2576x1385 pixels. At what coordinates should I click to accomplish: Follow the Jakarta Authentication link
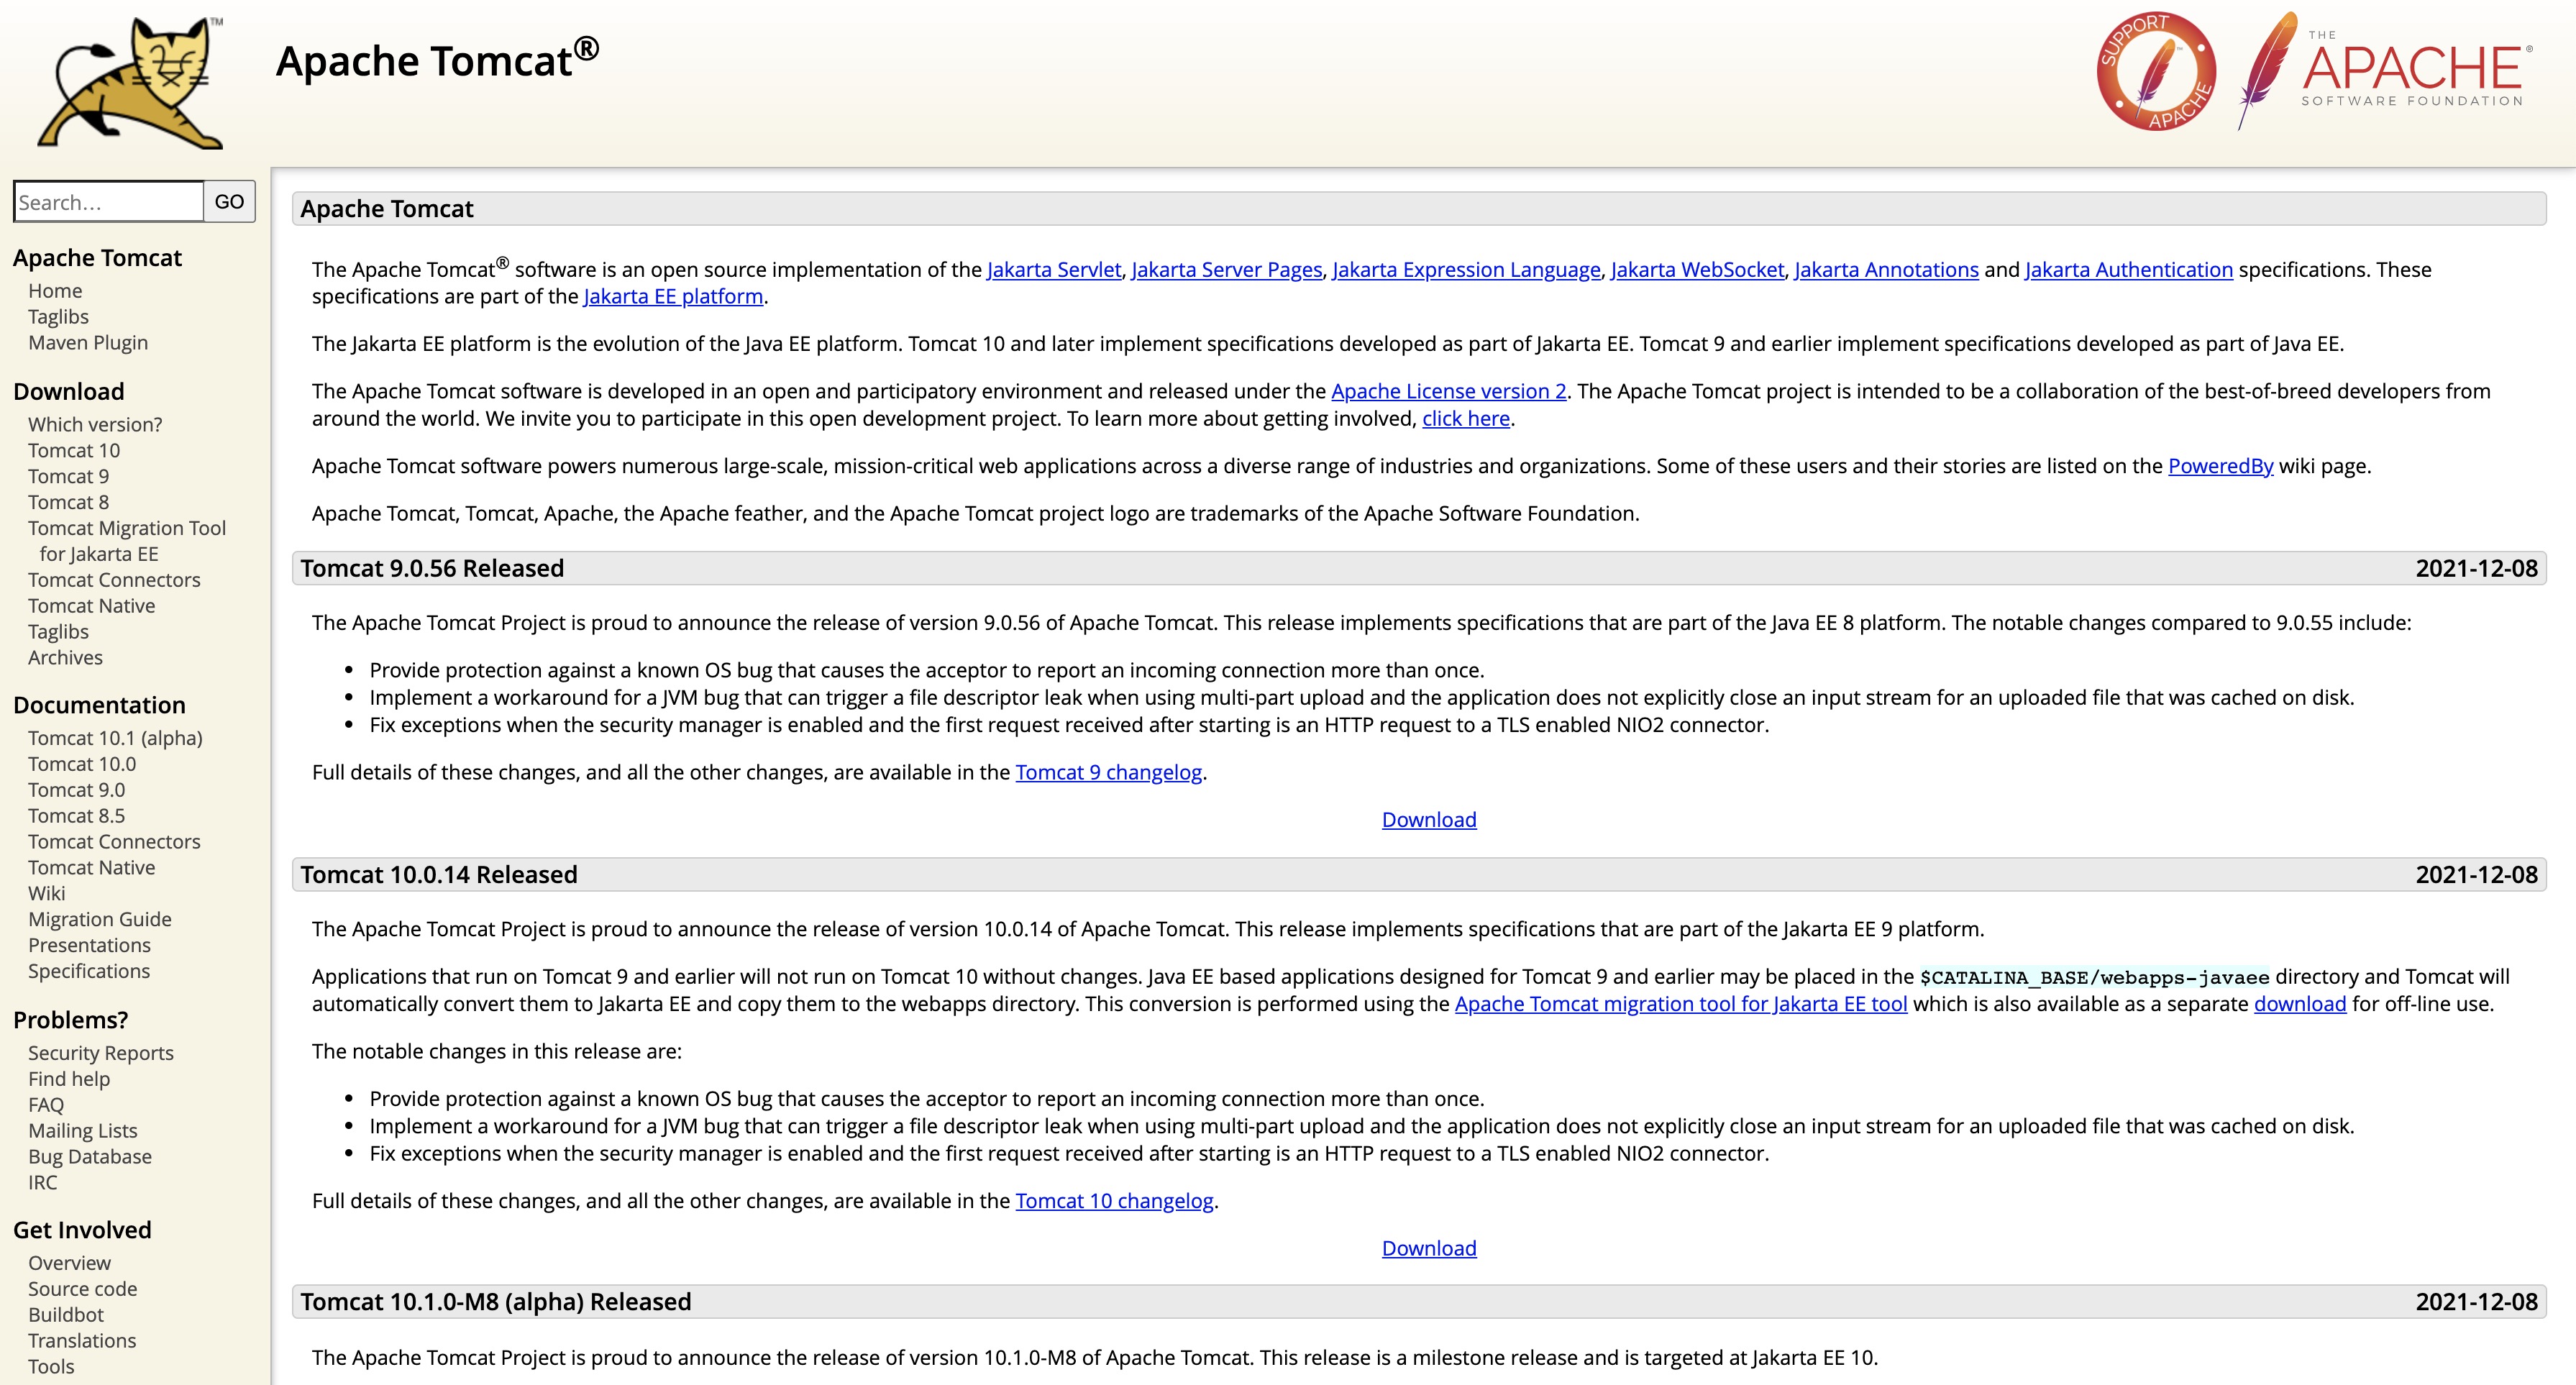tap(2129, 270)
